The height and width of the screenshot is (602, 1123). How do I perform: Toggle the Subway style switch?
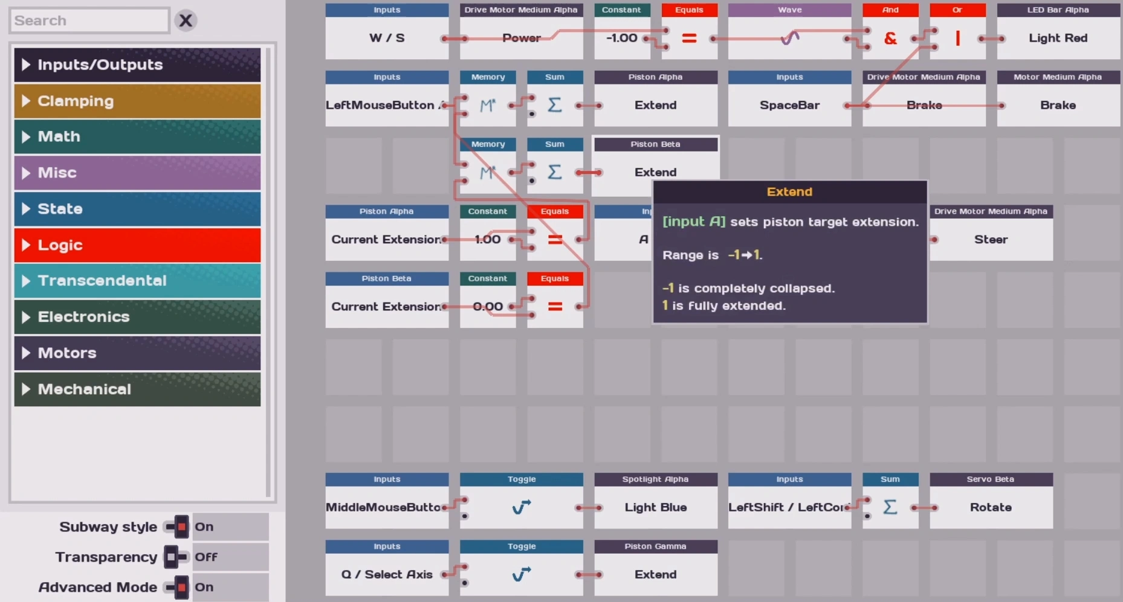click(x=178, y=527)
